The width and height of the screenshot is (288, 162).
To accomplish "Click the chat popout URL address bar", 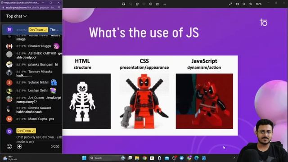I will (30, 8).
